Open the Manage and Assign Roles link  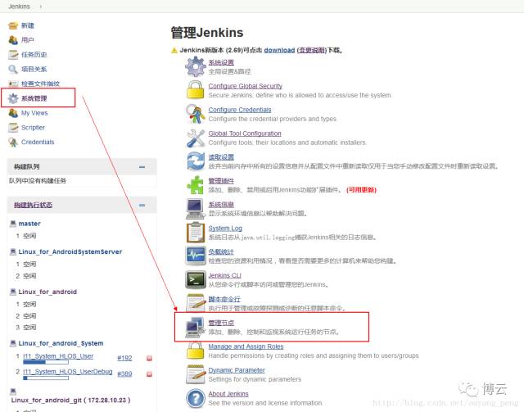(x=246, y=346)
